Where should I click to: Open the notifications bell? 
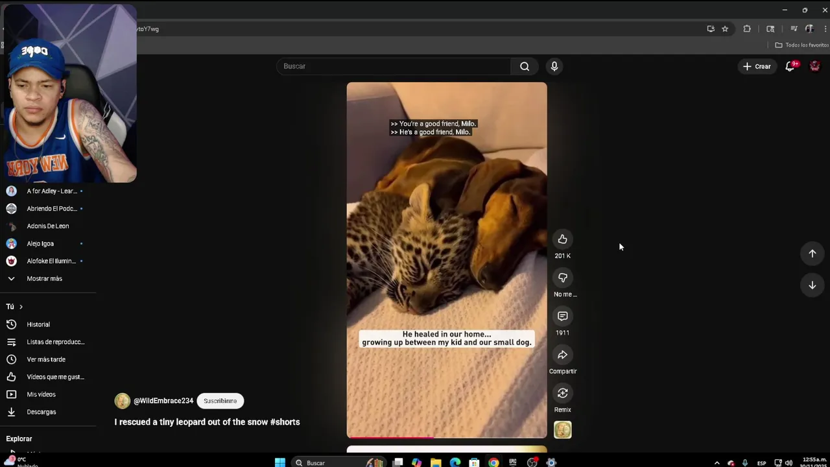click(790, 66)
